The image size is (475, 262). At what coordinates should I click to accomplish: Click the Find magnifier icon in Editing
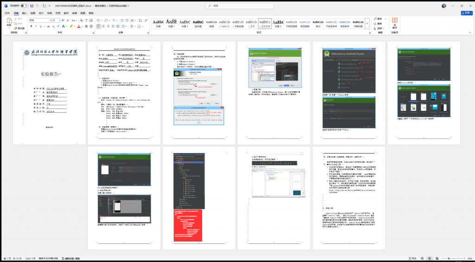[374, 19]
